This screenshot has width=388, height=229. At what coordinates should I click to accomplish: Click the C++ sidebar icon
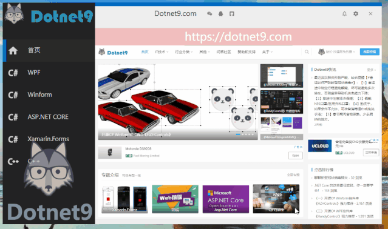(x=13, y=161)
